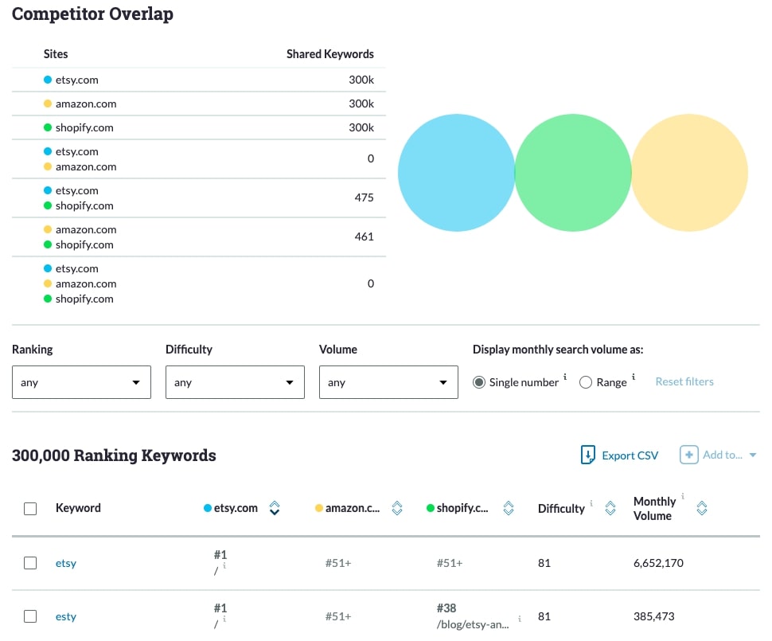This screenshot has height=641, width=772.
Task: Click the Reset filters link
Action: (x=684, y=381)
